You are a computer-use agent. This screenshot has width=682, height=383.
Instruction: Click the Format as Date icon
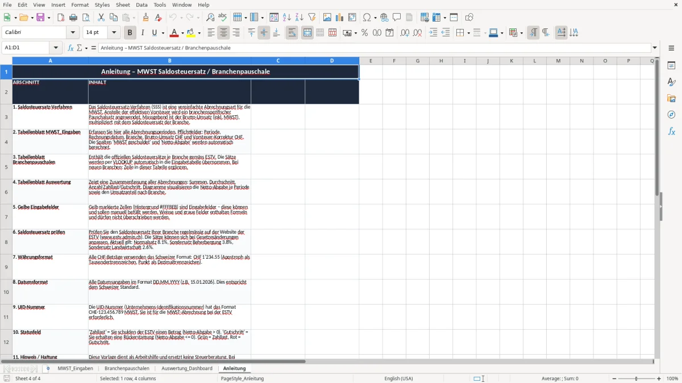(389, 33)
